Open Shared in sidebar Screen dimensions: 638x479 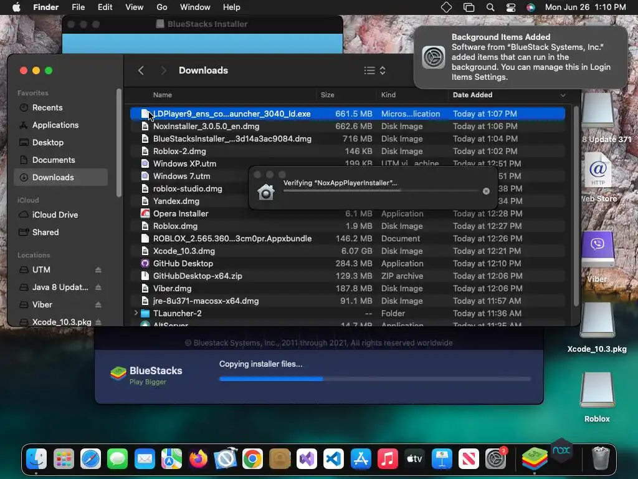click(x=60, y=232)
